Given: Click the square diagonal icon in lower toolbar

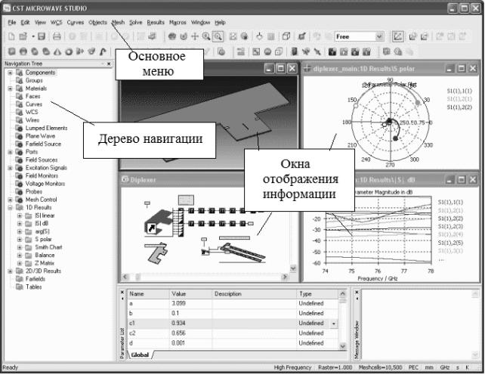Looking at the screenshot, I should coord(256,51).
